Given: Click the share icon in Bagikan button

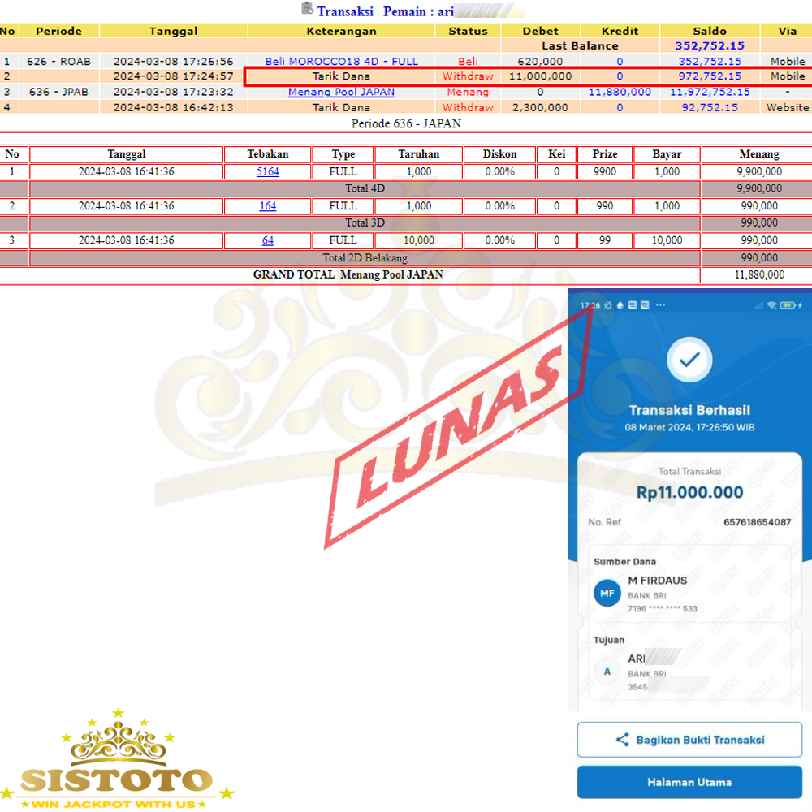Looking at the screenshot, I should [623, 740].
